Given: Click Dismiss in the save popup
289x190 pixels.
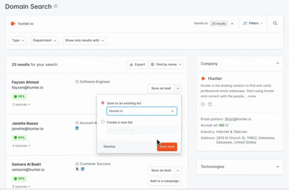Looking at the screenshot, I should point(109,147).
